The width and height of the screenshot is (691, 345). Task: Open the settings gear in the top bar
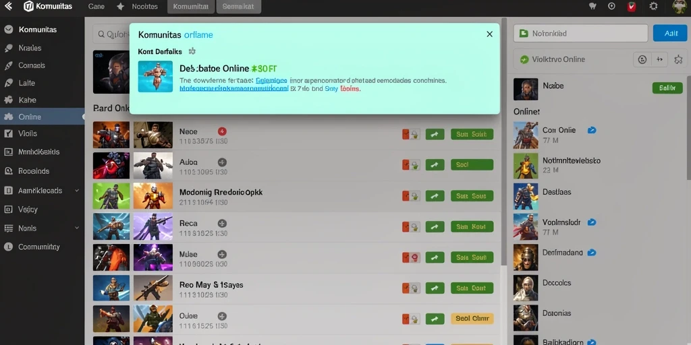tap(653, 6)
